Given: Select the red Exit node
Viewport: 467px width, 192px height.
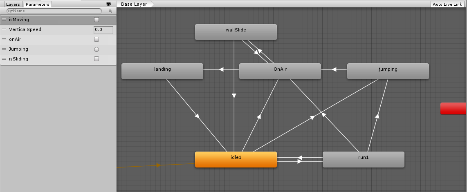Looking at the screenshot, I should (x=454, y=108).
